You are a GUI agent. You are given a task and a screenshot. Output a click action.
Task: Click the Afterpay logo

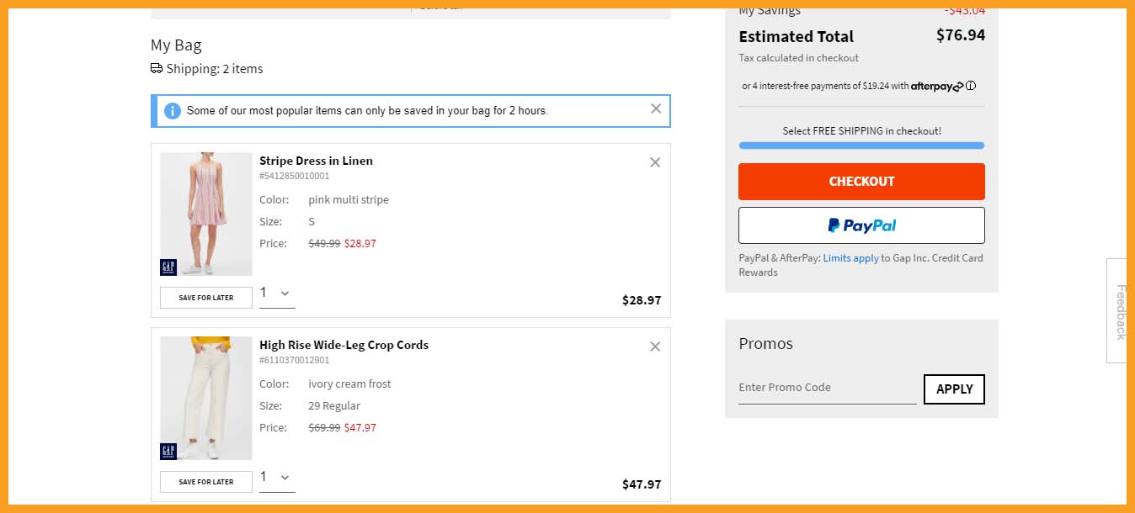click(x=937, y=86)
